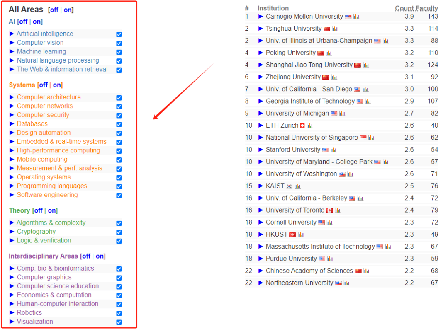448x329 pixels.
Task: Click faculty count 143 for Carnegie Mellon
Action: point(433,17)
